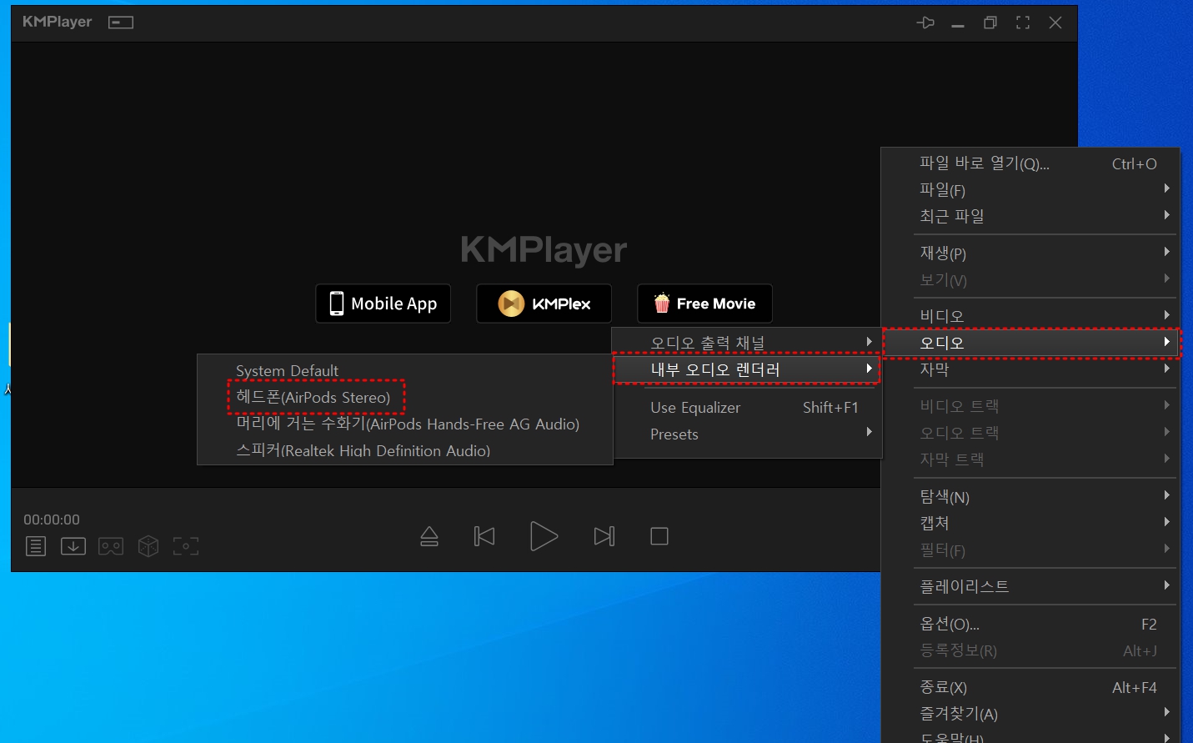Click 파일 바로 열기(Q) menu entry
Viewport: 1193px width, 743px height.
(1030, 163)
